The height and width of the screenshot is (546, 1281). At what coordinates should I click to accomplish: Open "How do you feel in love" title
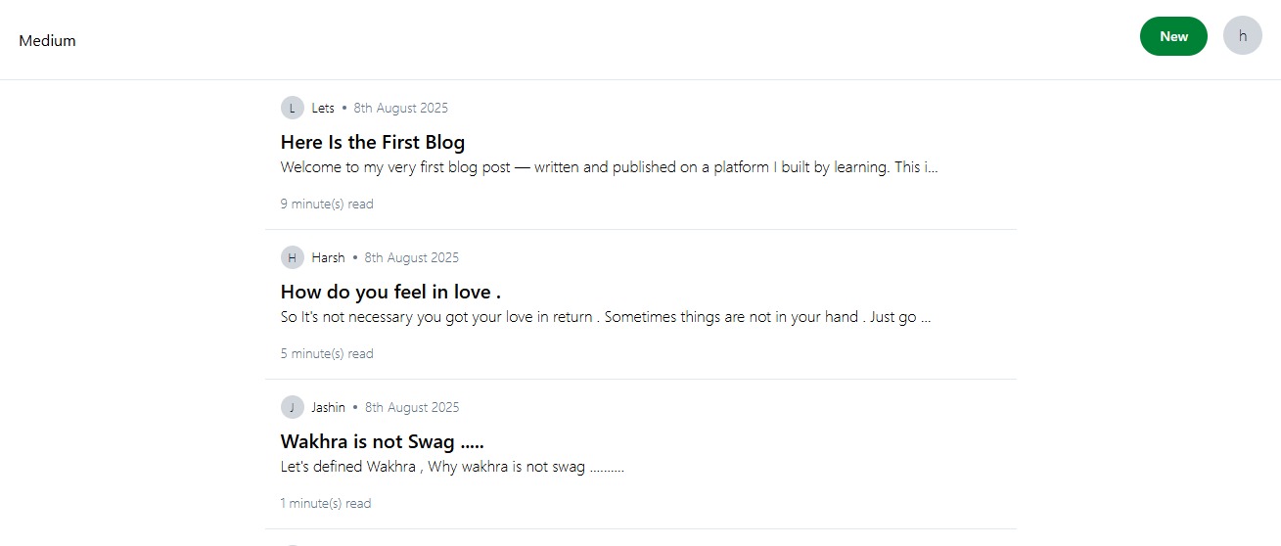[x=390, y=292]
